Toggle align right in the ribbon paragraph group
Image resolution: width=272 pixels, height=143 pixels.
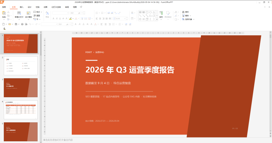[x=103, y=19]
